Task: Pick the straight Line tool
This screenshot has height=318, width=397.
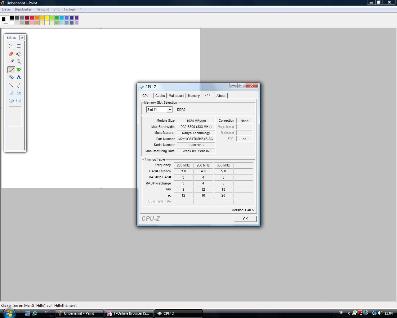Action: pyautogui.click(x=11, y=85)
